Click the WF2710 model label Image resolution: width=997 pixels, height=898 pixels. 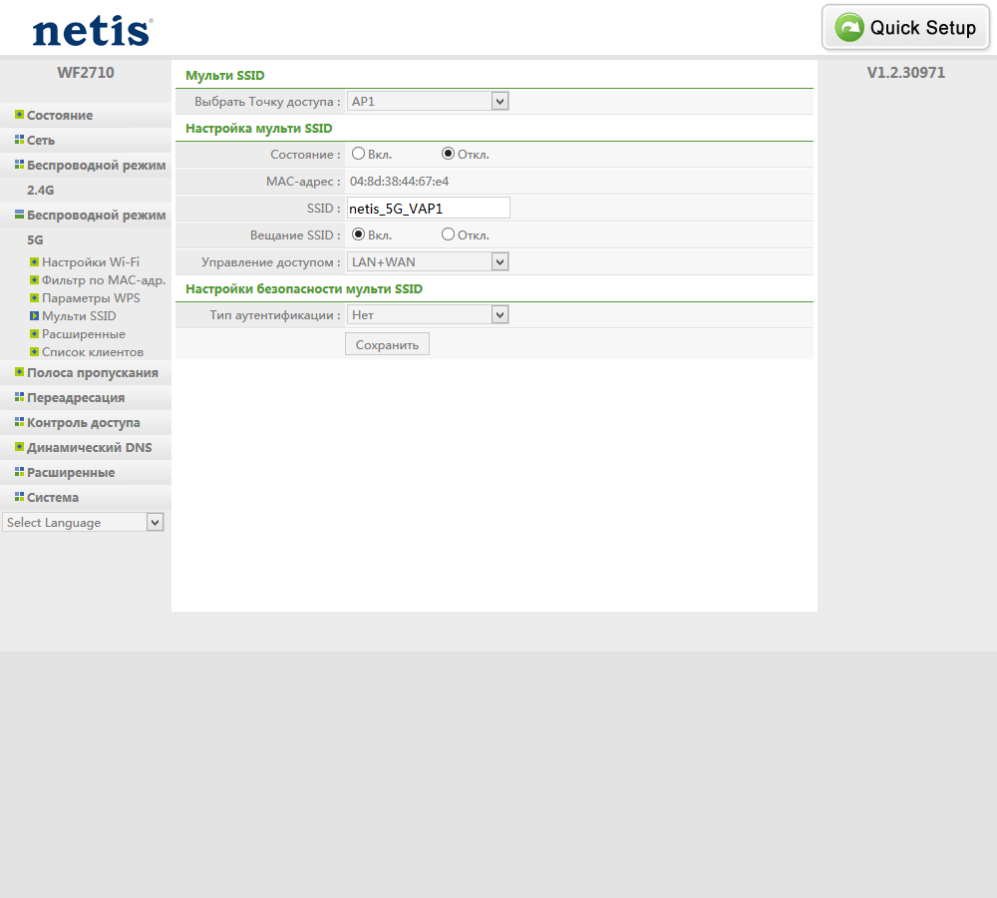86,73
